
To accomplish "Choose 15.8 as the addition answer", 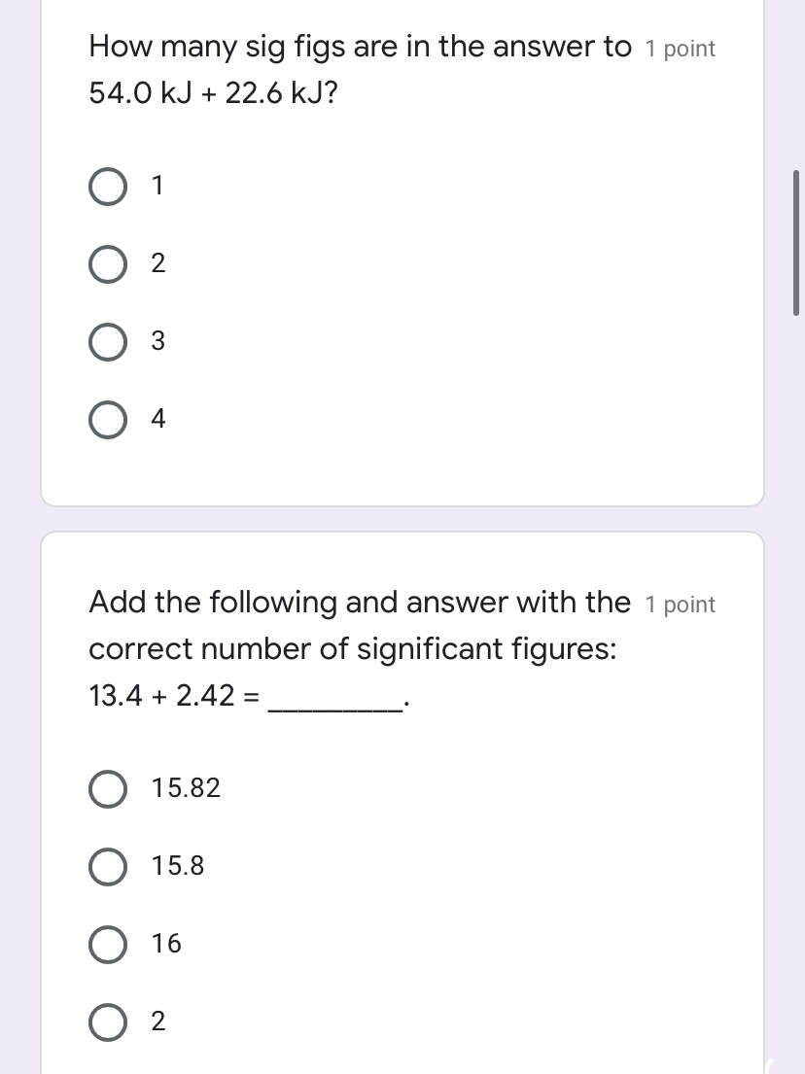I will pyautogui.click(x=107, y=867).
